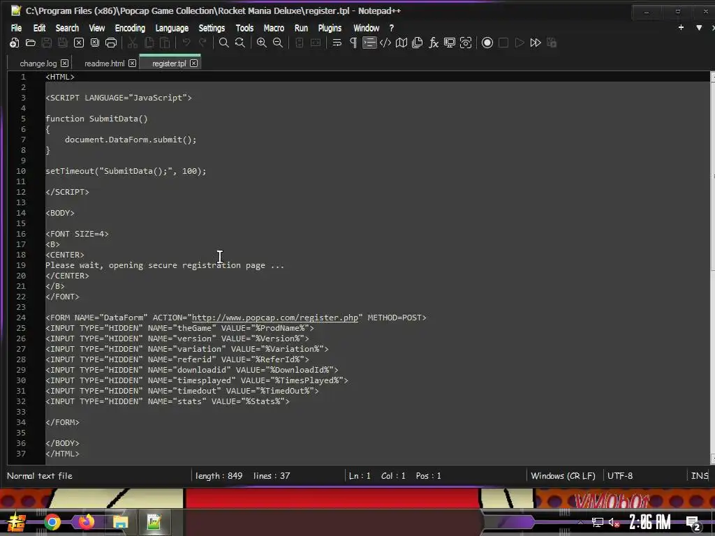This screenshot has width=715, height=536.
Task: Open the Window menu
Action: (x=366, y=28)
